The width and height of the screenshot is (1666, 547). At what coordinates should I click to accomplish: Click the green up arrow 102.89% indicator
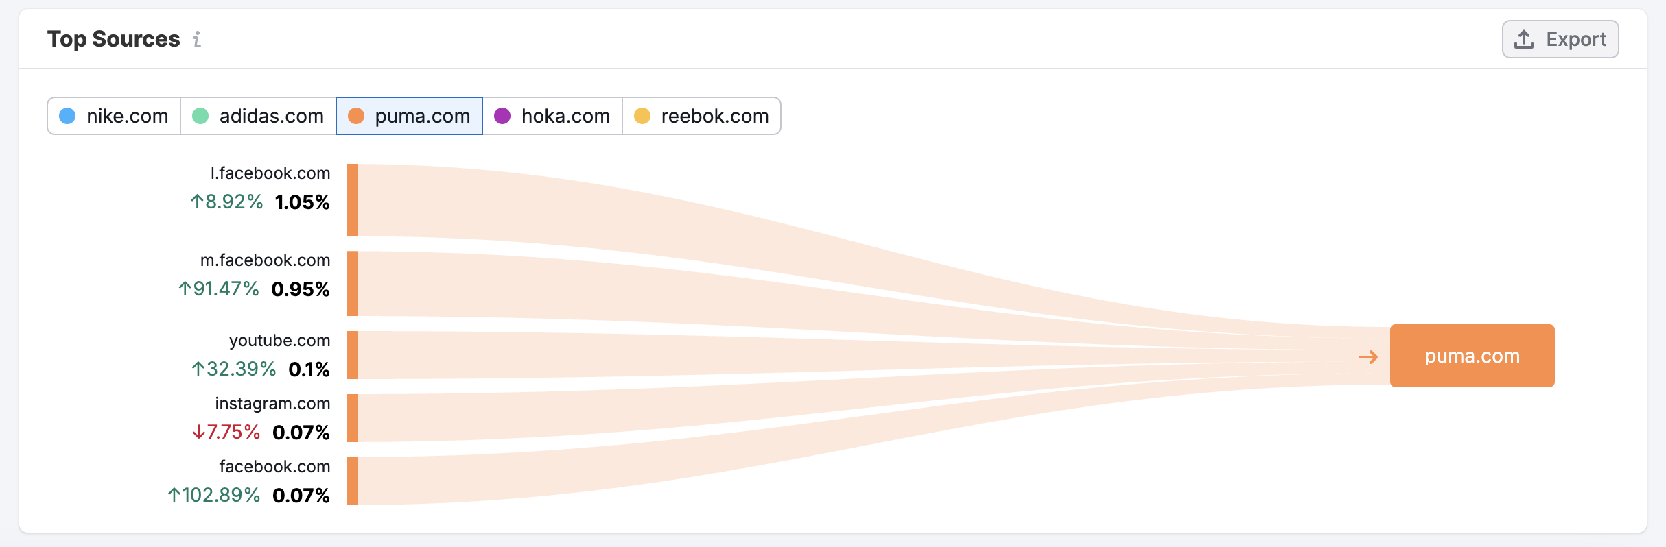[x=213, y=495]
